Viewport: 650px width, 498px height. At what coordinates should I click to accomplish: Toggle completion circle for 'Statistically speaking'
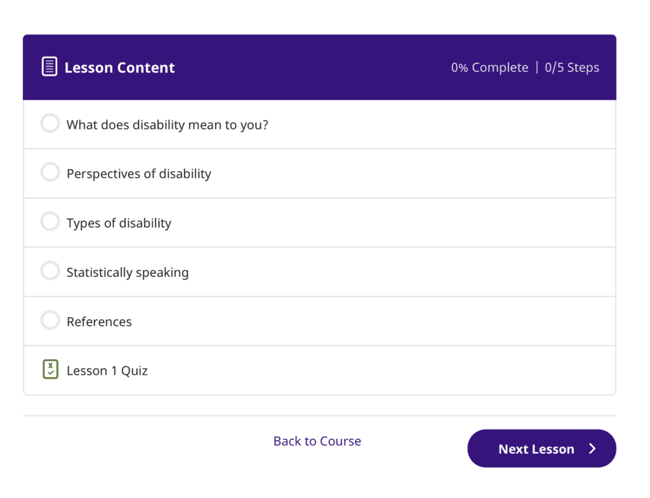(x=50, y=271)
